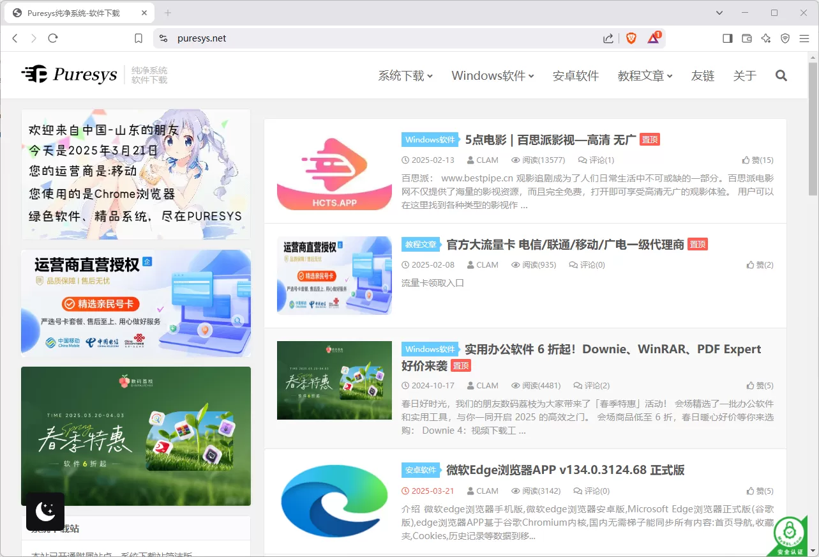
Task: Open the site search magnifying glass
Action: 781,75
